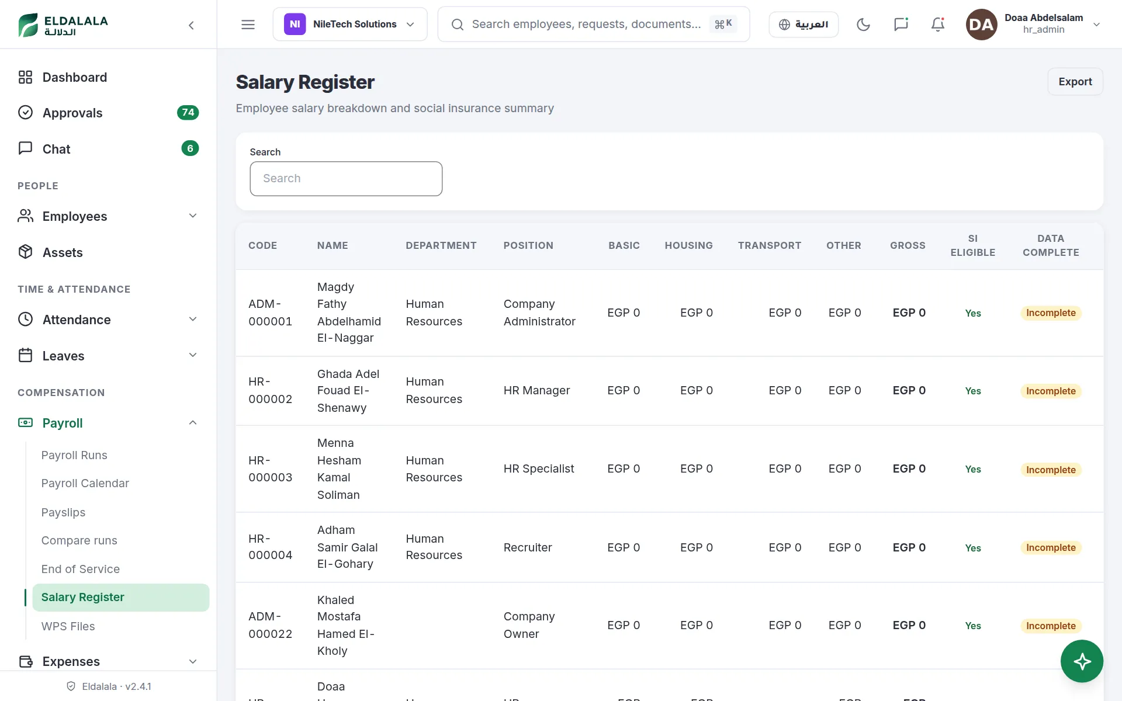Click Incomplete badge for Adham Samir
Viewport: 1122px width, 701px height.
[1051, 547]
